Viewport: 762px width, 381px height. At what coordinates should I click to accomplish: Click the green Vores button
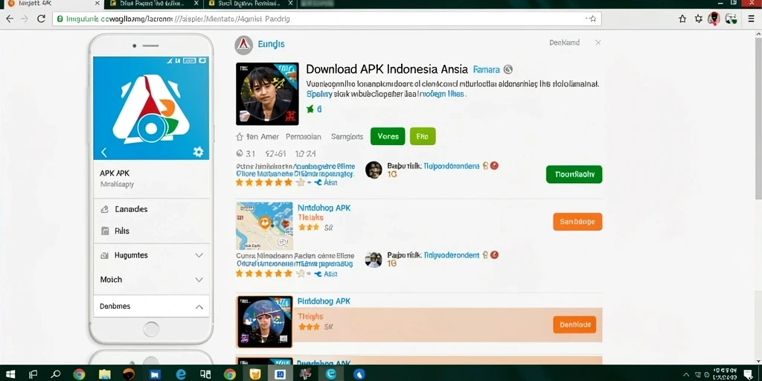click(x=388, y=137)
